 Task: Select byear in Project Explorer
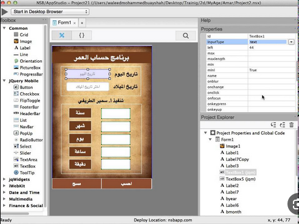(229, 198)
